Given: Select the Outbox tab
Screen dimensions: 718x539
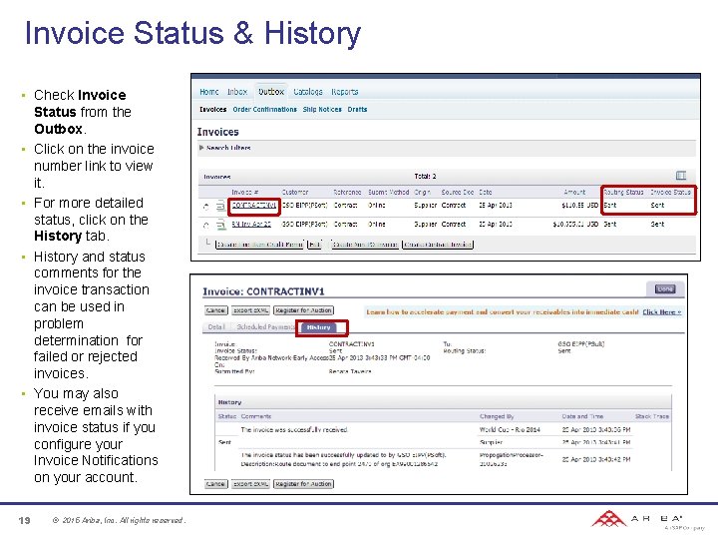Looking at the screenshot, I should [x=271, y=92].
